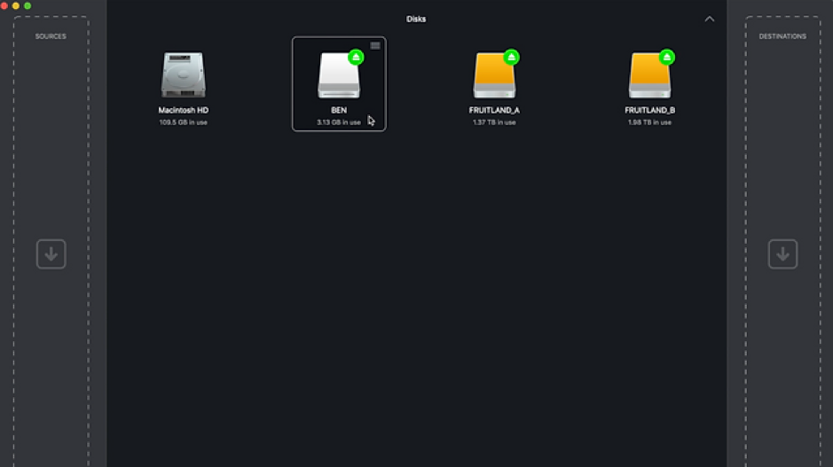Open the BEN drive options menu
The height and width of the screenshot is (467, 833).
[x=375, y=45]
